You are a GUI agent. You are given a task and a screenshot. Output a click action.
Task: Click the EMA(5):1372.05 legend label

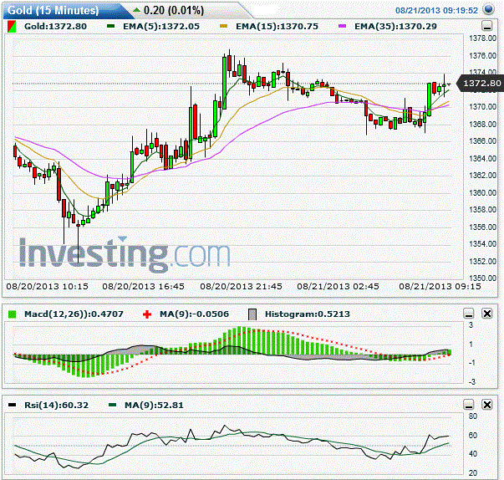click(x=161, y=27)
